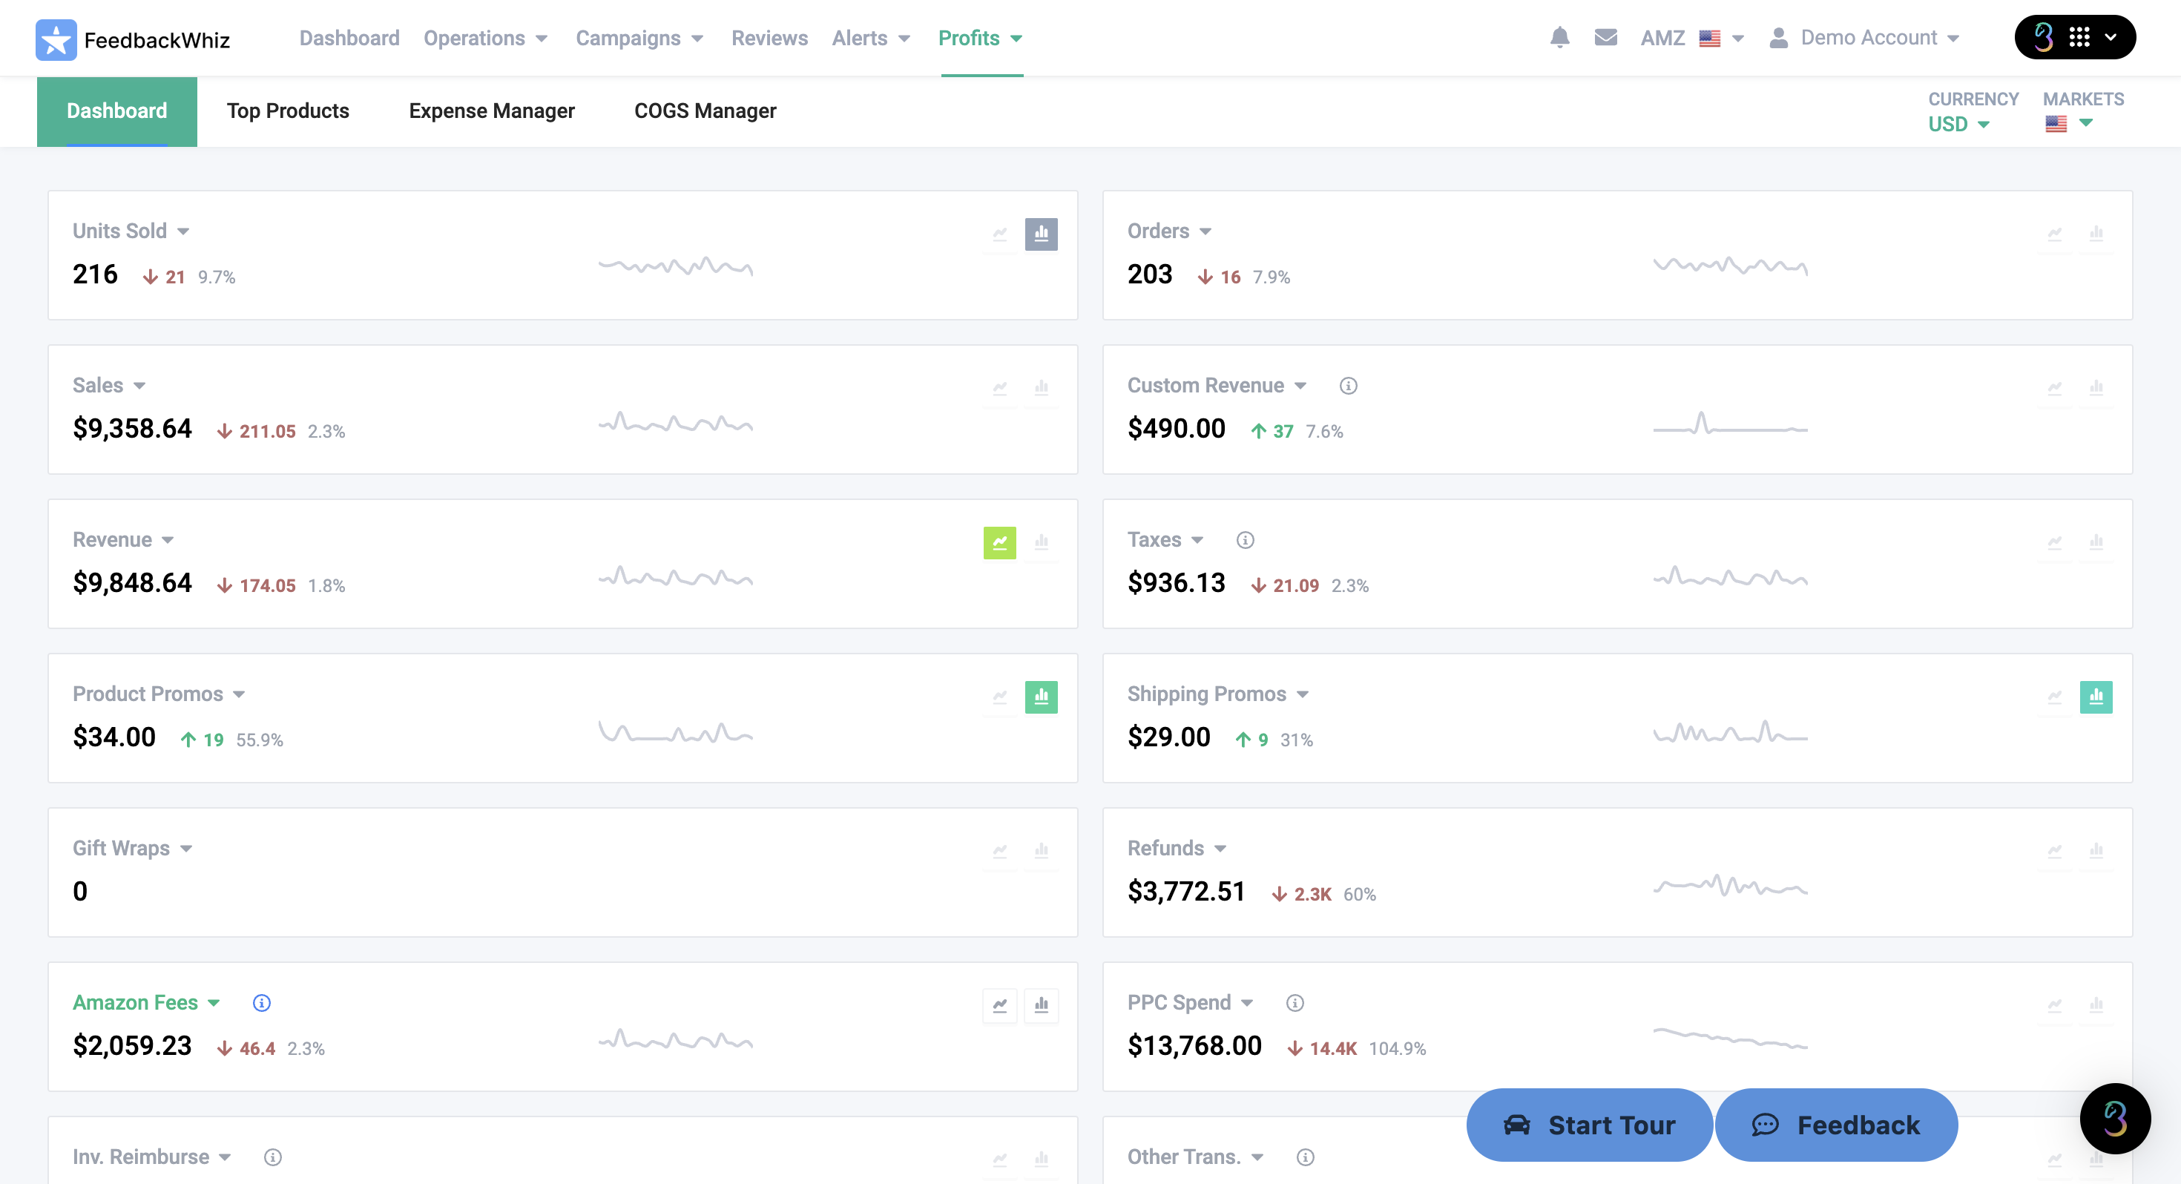
Task: Click the info icon next to Inv. Reimburse
Action: [x=273, y=1157]
